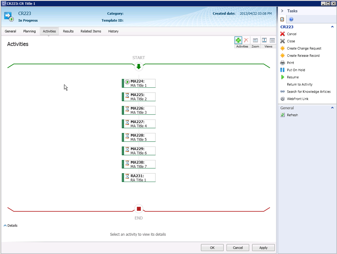This screenshot has width=337, height=254.
Task: Click the green plus add activity icon
Action: tap(238, 40)
